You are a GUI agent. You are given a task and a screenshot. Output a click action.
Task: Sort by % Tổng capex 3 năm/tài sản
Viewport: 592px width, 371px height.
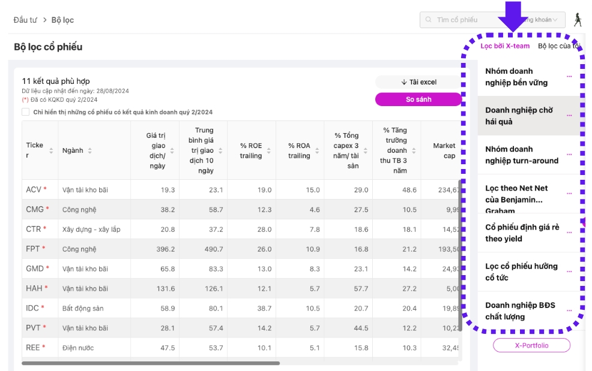pos(364,150)
